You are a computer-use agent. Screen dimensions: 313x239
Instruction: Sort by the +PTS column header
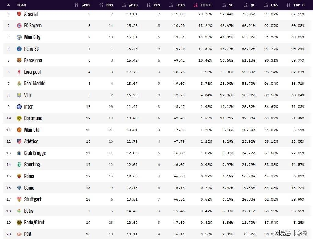180,5
